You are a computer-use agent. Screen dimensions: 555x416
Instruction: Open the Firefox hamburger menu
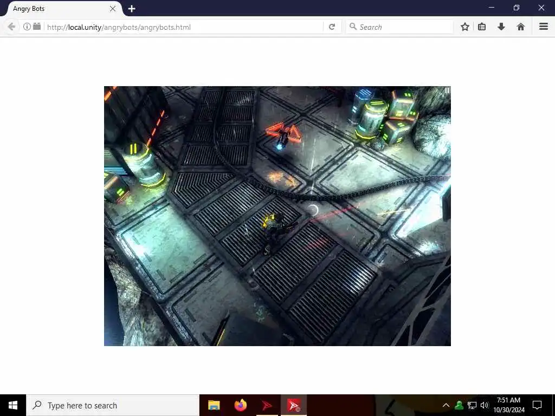pyautogui.click(x=544, y=27)
